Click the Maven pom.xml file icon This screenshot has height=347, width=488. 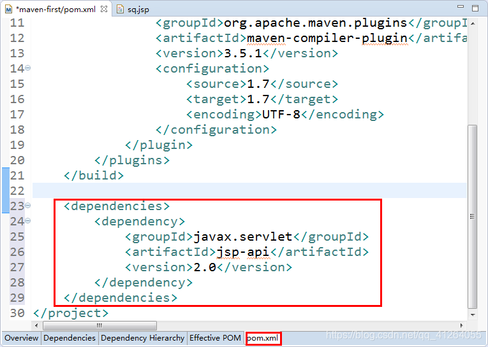(8, 10)
